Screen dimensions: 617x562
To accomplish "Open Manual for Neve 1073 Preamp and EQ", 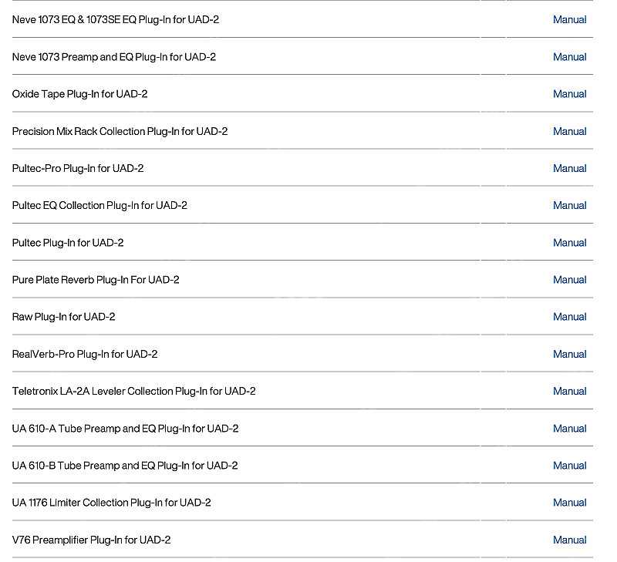I will pyautogui.click(x=569, y=57).
